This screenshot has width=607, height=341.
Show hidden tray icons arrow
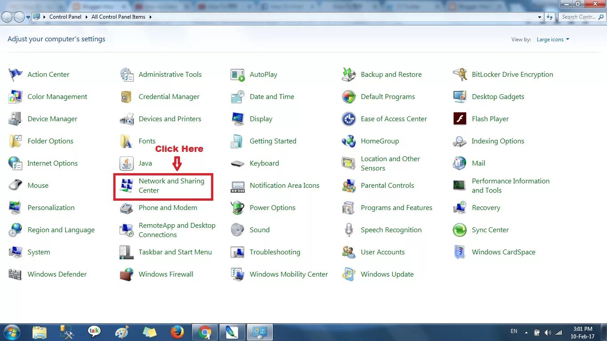tap(527, 332)
